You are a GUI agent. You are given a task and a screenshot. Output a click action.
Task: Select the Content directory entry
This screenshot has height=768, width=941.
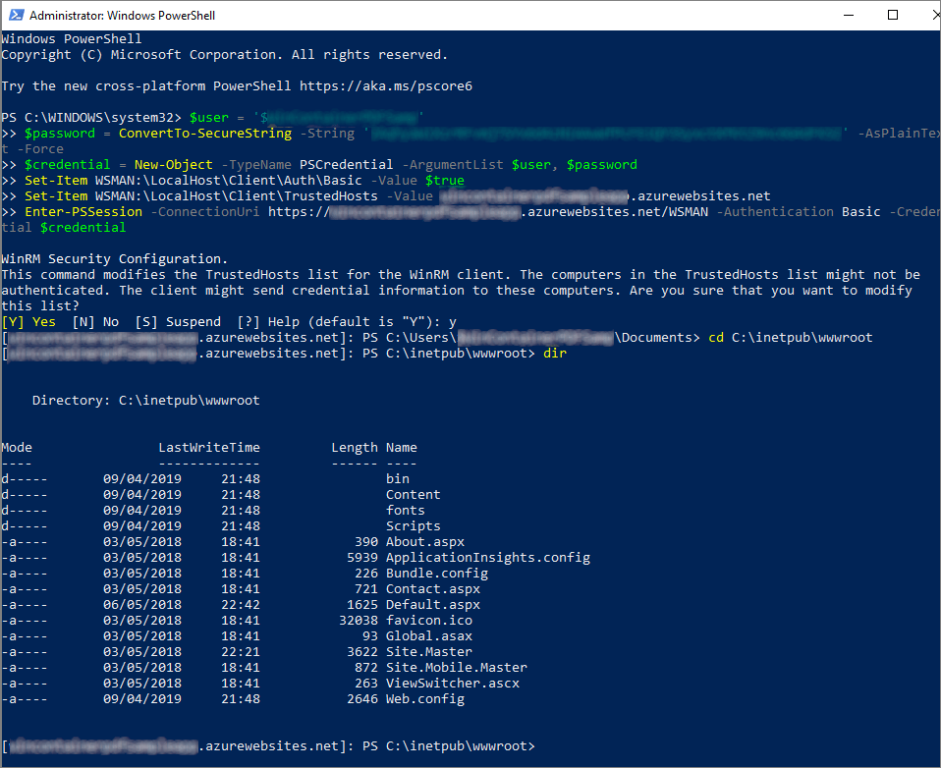413,494
